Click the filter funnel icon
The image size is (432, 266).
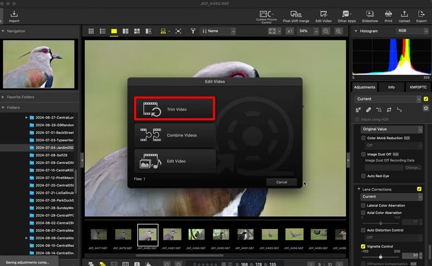[193, 31]
